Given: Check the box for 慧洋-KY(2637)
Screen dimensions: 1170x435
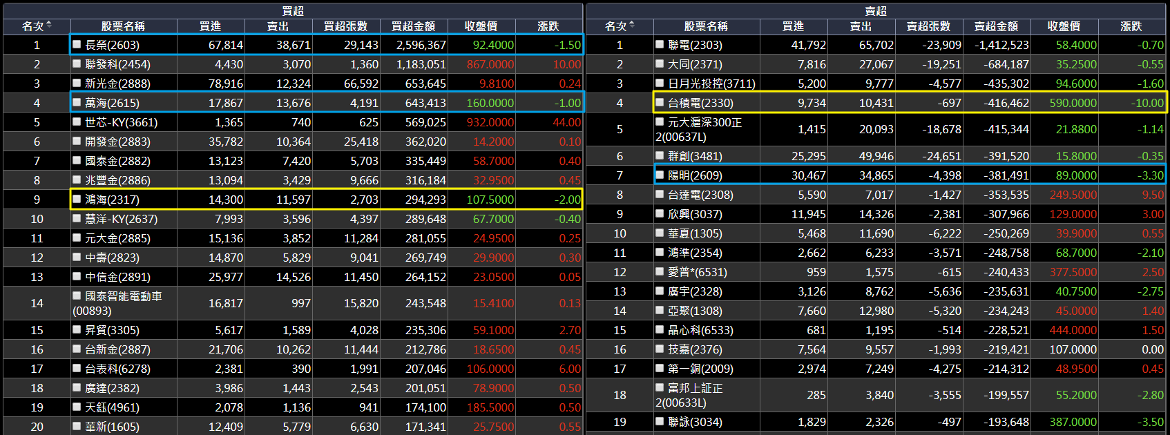Looking at the screenshot, I should tap(77, 218).
